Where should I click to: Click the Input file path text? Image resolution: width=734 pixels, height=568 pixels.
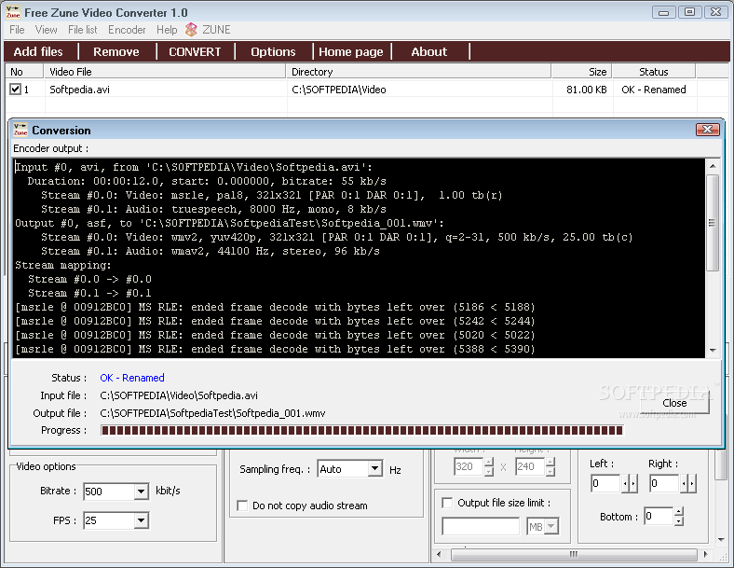179,395
